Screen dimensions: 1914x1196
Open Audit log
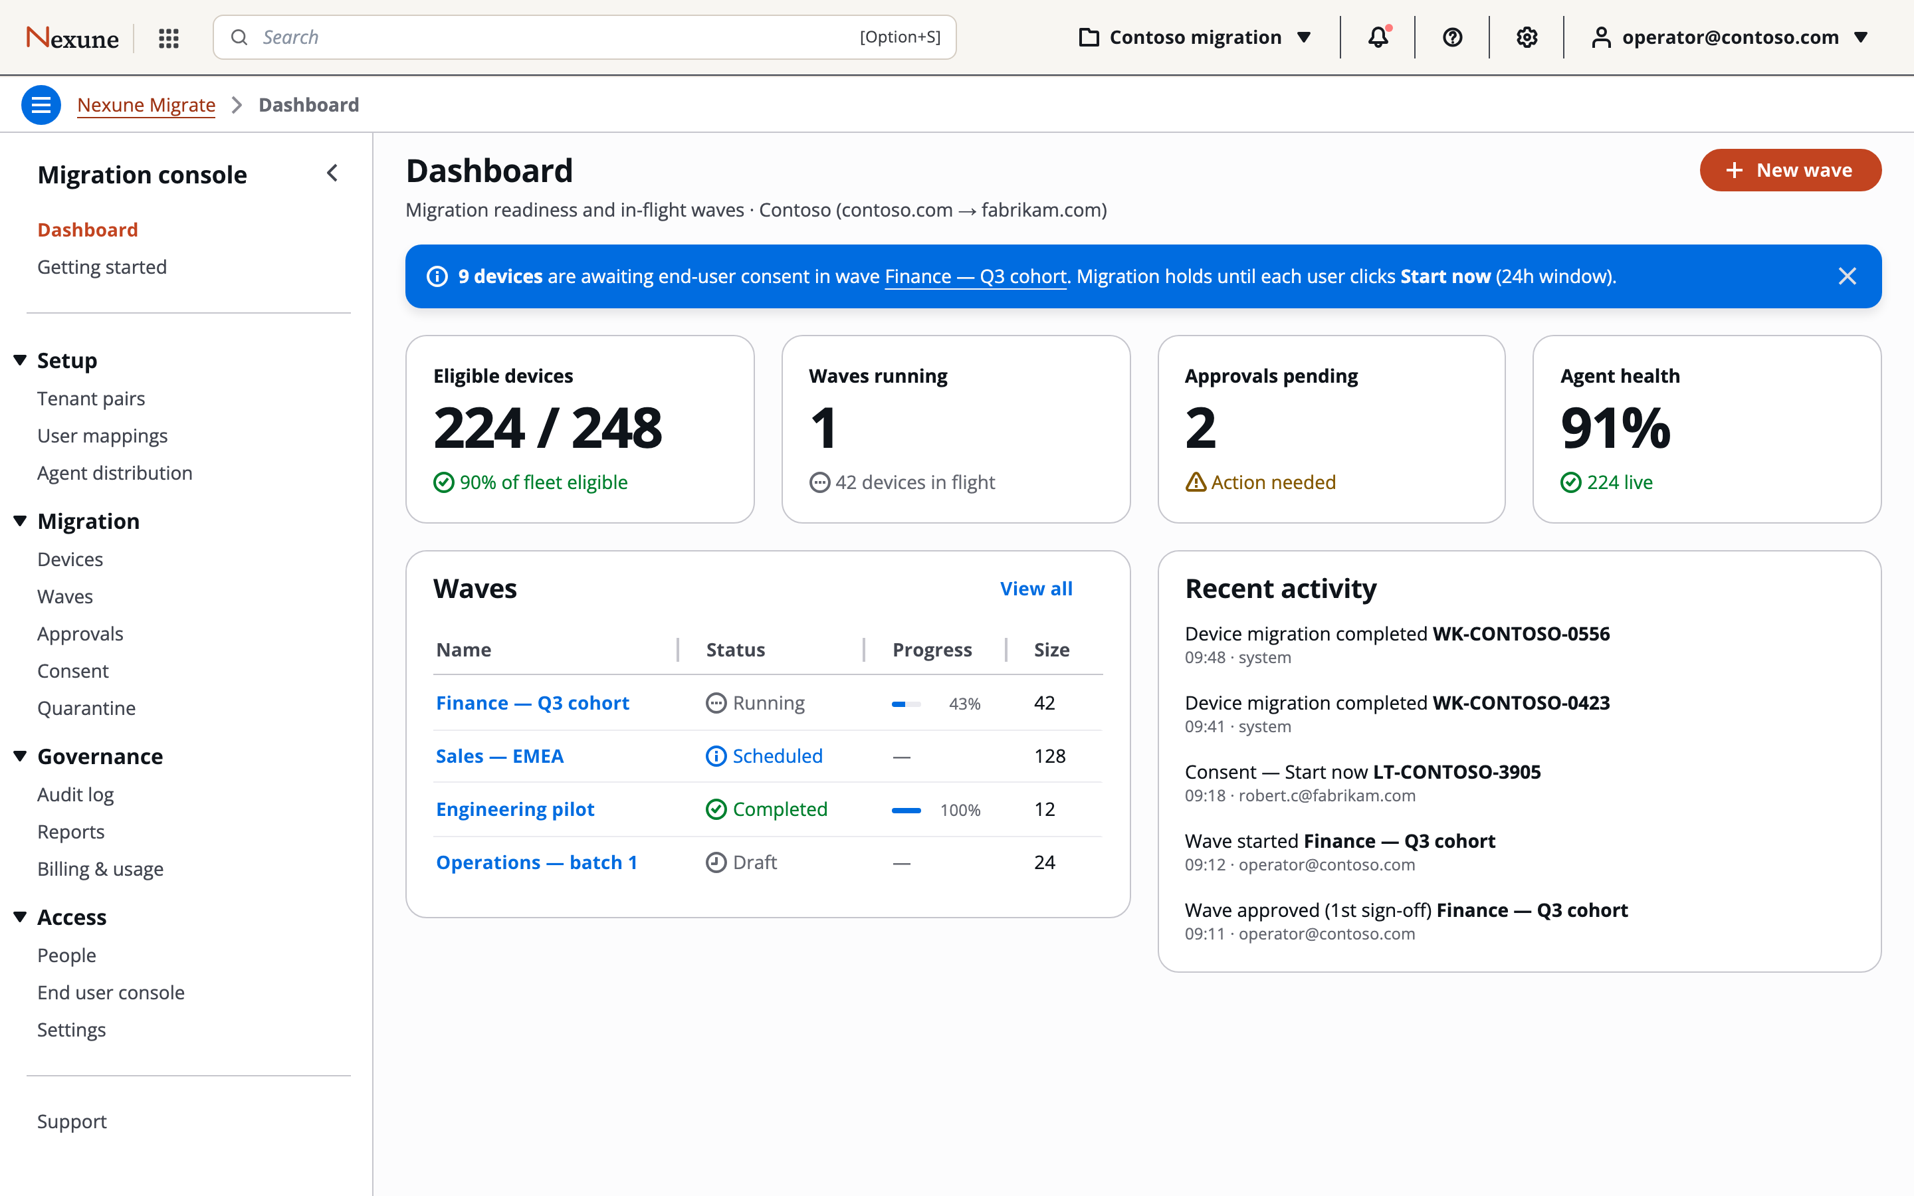(x=75, y=794)
